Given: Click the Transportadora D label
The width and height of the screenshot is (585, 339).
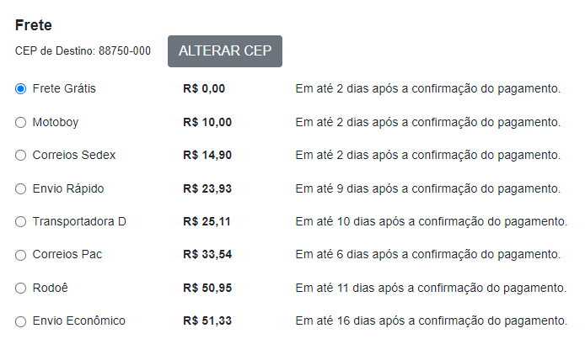Looking at the screenshot, I should click(x=79, y=221).
